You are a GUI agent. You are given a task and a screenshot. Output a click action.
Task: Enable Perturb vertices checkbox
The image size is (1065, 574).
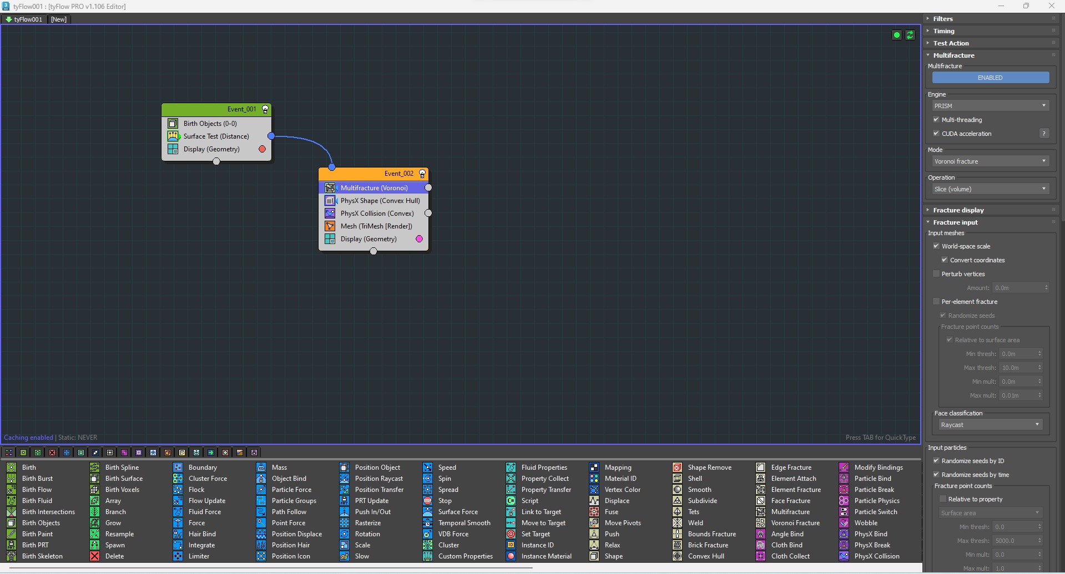click(936, 274)
